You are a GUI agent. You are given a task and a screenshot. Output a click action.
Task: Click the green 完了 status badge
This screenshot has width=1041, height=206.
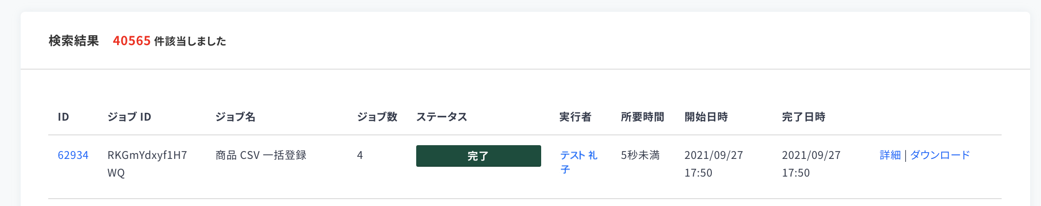pos(478,156)
